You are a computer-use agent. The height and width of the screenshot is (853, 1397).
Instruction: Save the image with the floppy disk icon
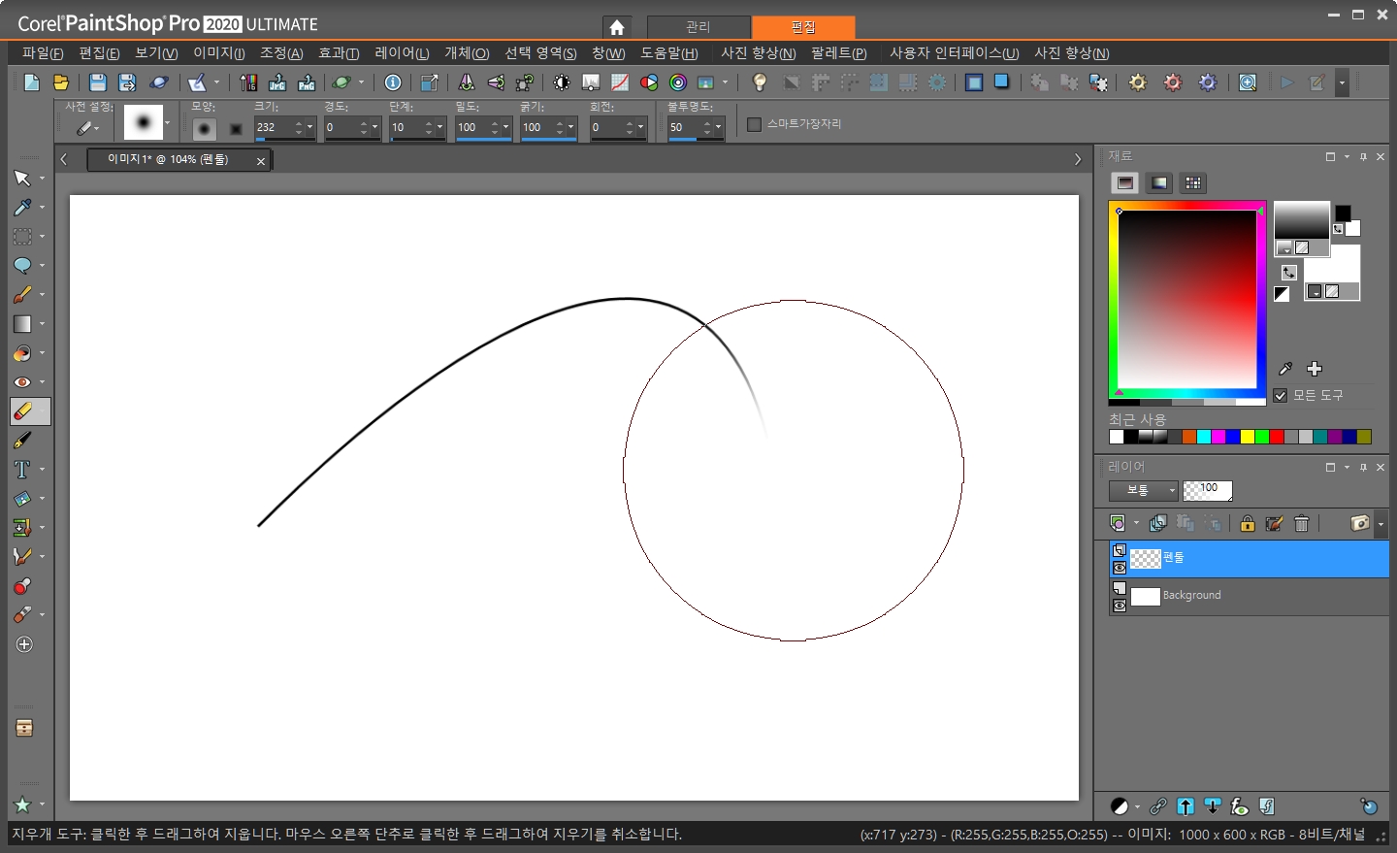coord(98,82)
